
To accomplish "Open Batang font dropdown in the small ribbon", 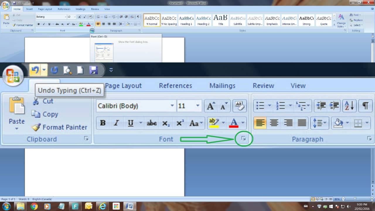I will (65, 17).
